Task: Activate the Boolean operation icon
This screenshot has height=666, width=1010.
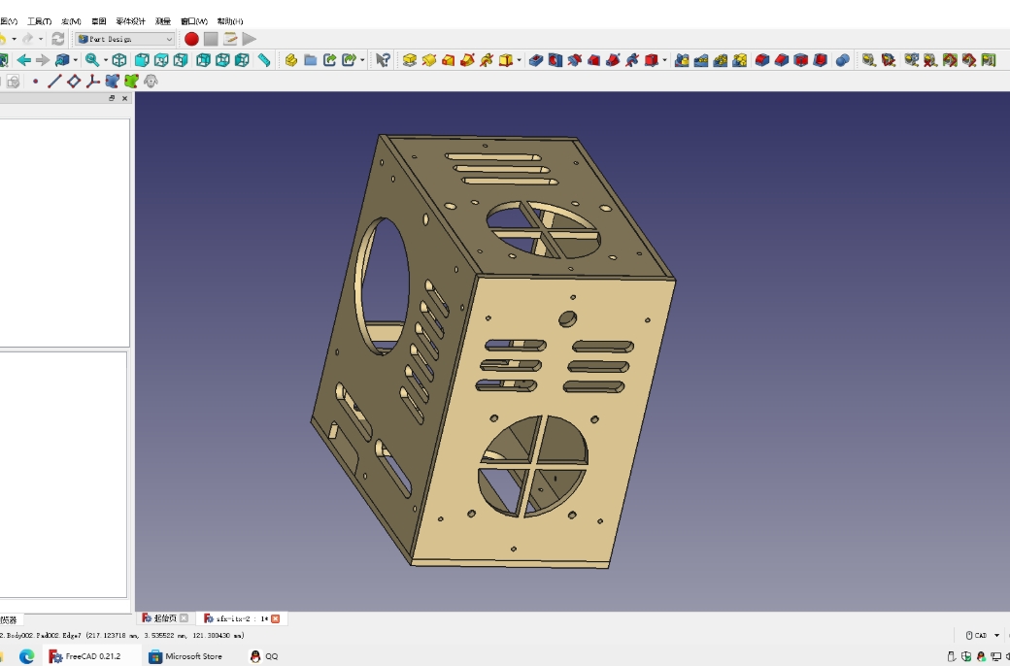Action: click(842, 60)
